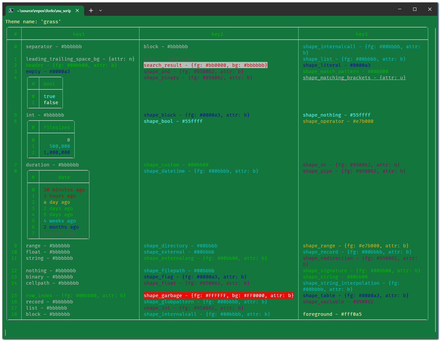Click the shape_binary entry
Screen dimensions: 440x341
coord(198,78)
